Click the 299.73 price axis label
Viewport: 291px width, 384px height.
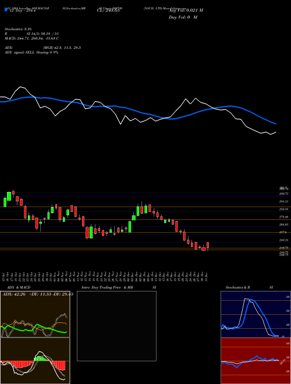click(284, 194)
